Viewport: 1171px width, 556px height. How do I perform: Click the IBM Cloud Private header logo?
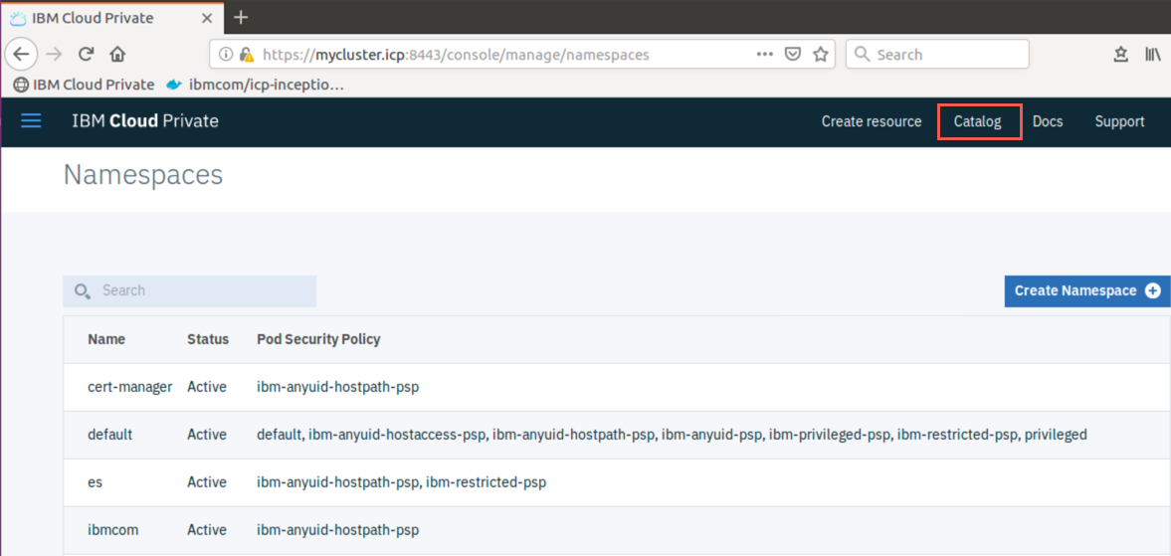pos(145,121)
